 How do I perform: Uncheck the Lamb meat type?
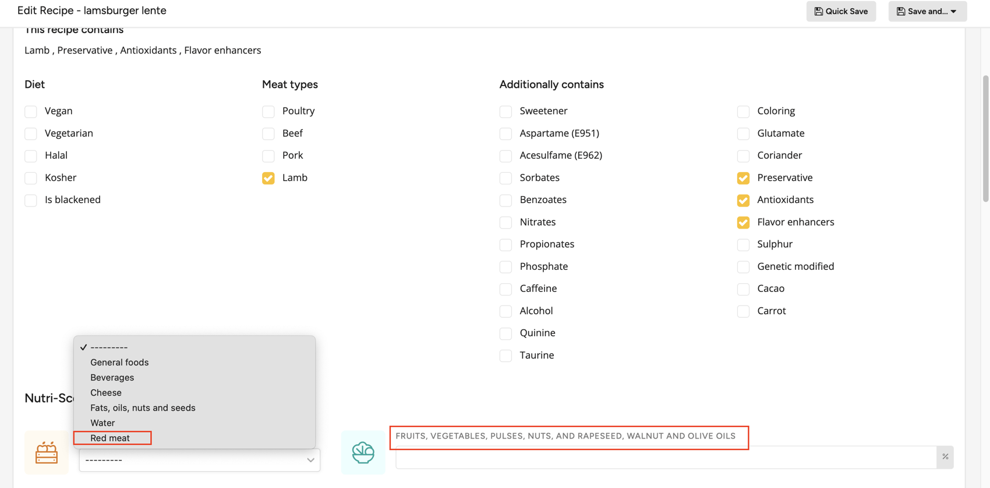click(268, 177)
